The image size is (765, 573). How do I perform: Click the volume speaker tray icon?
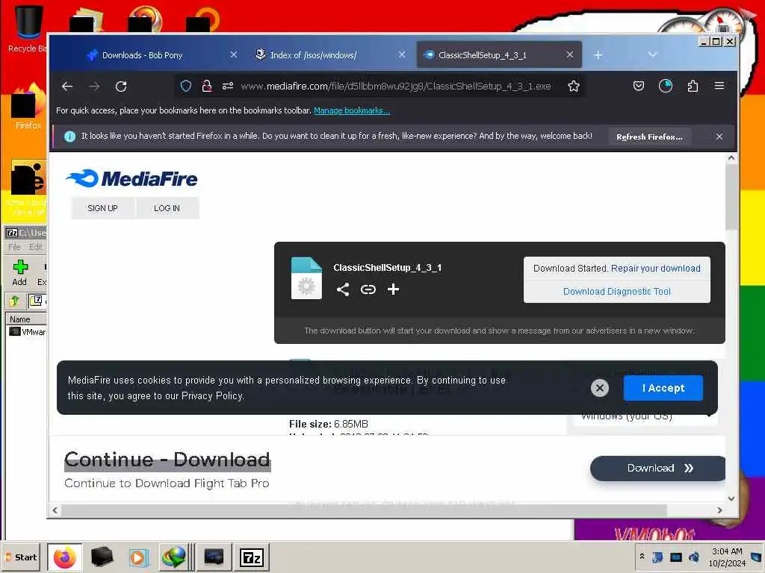(x=694, y=557)
